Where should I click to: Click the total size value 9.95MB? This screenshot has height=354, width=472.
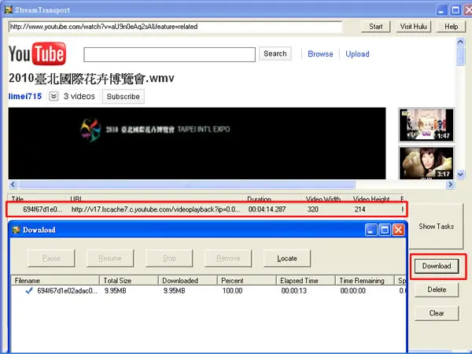(x=115, y=291)
